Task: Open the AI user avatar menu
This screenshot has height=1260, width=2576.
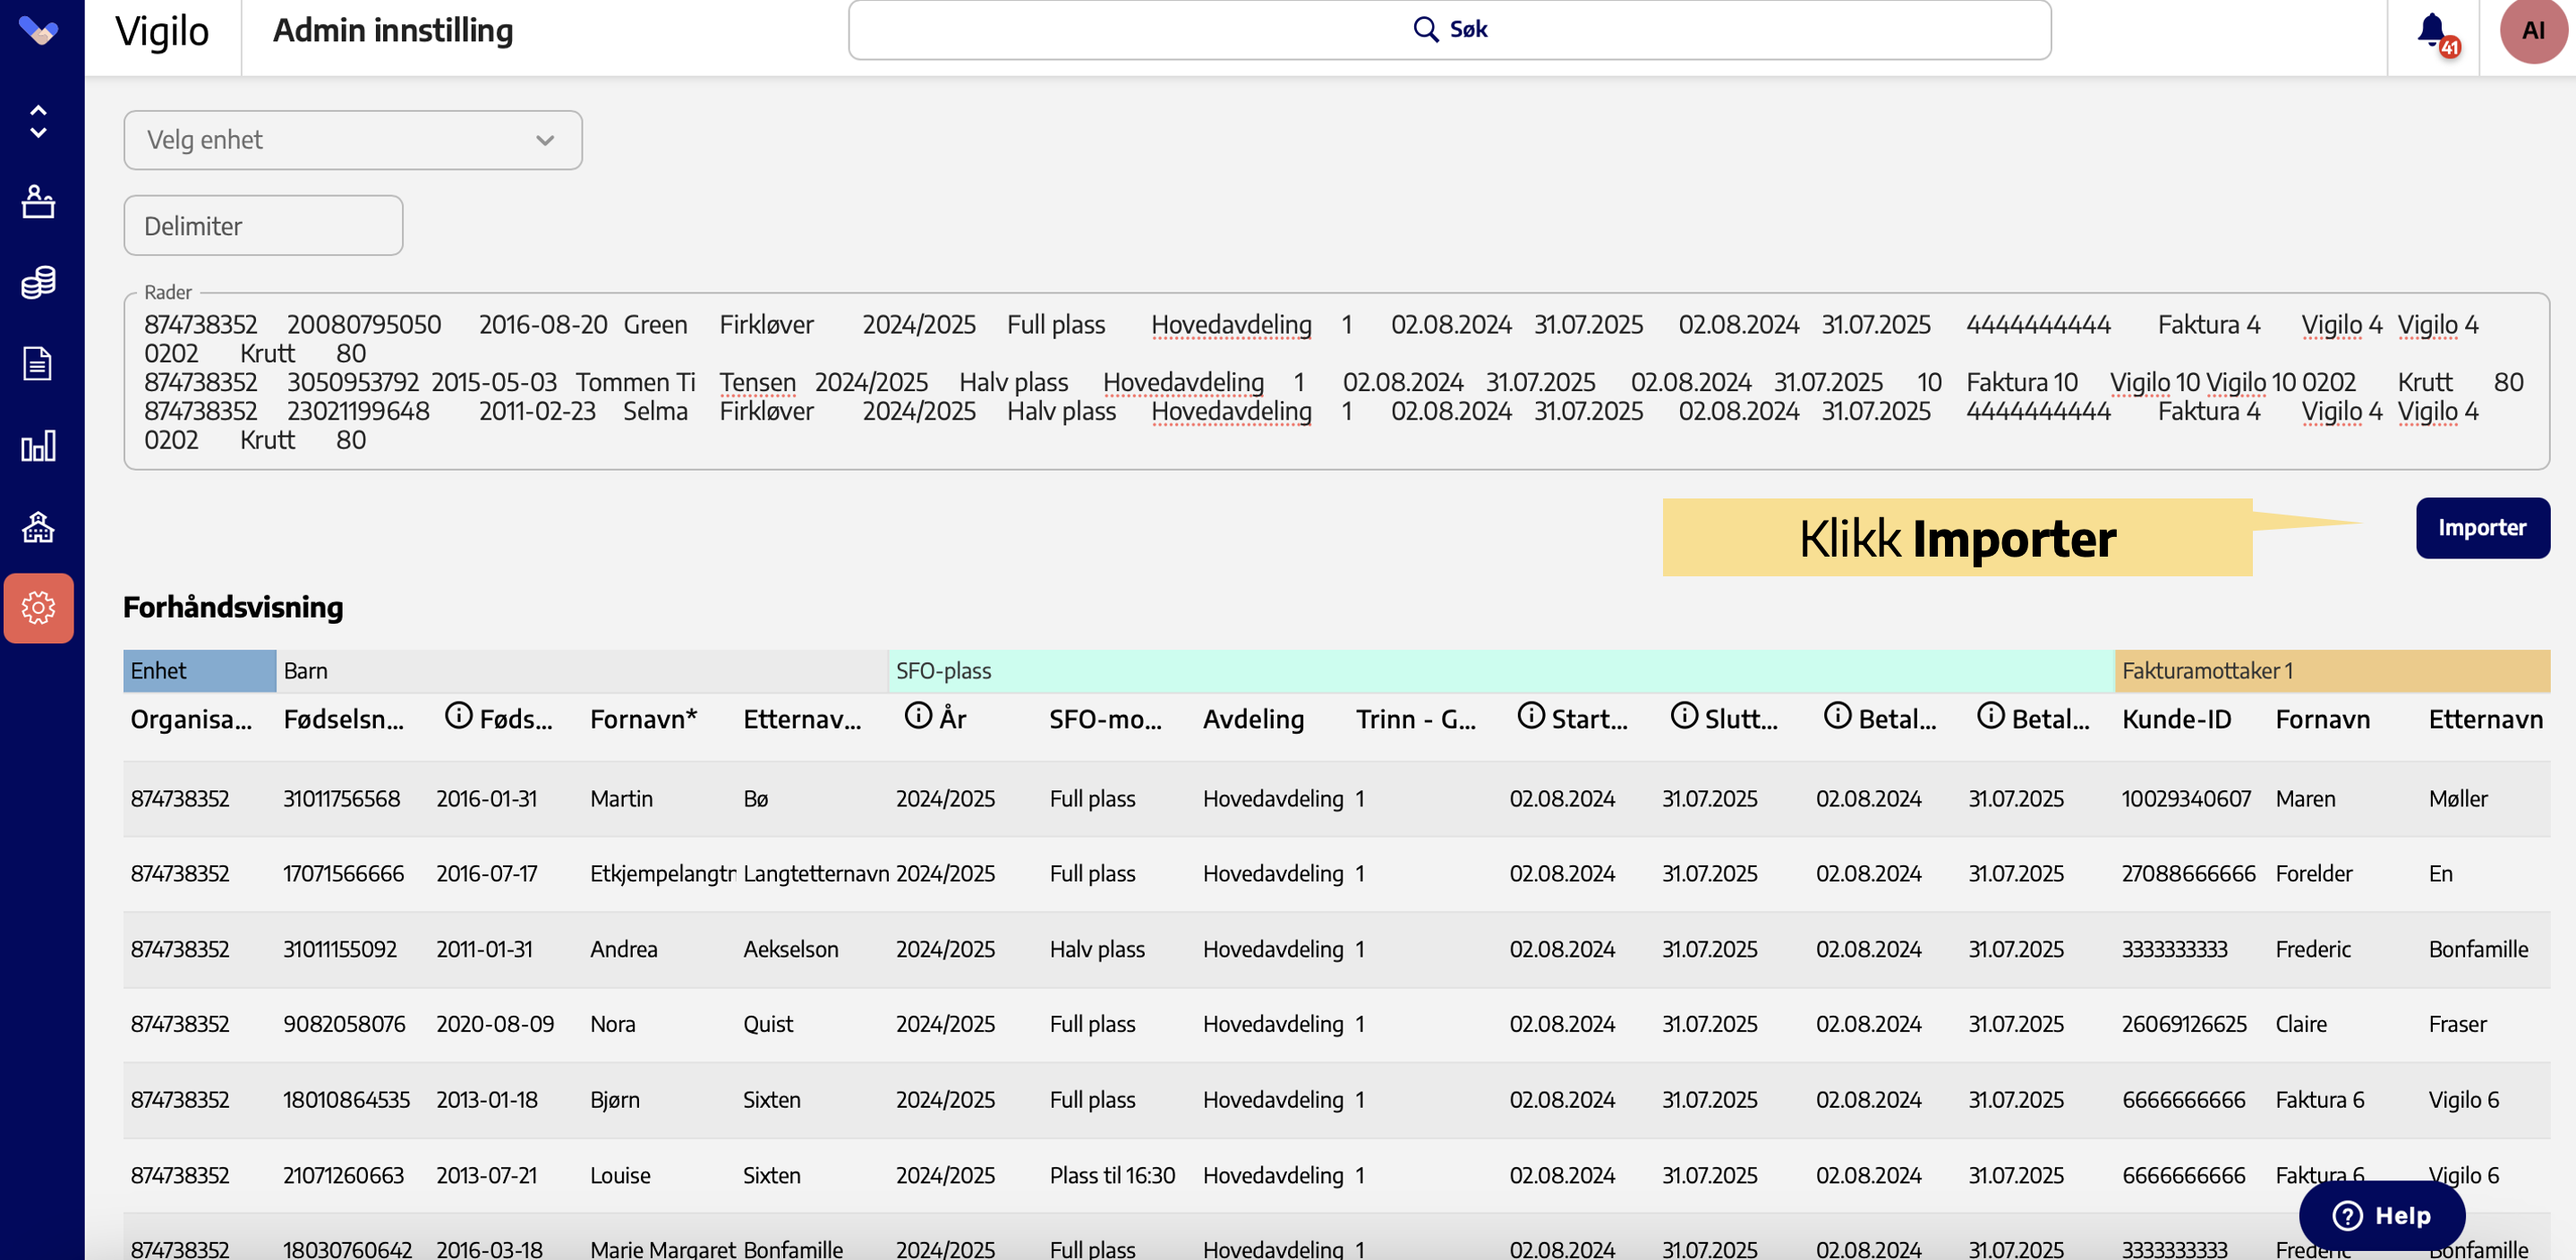Action: pos(2532,31)
